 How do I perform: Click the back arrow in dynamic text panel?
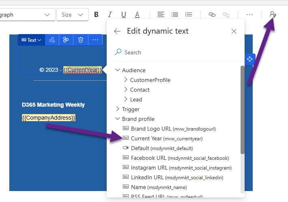coord(117,31)
